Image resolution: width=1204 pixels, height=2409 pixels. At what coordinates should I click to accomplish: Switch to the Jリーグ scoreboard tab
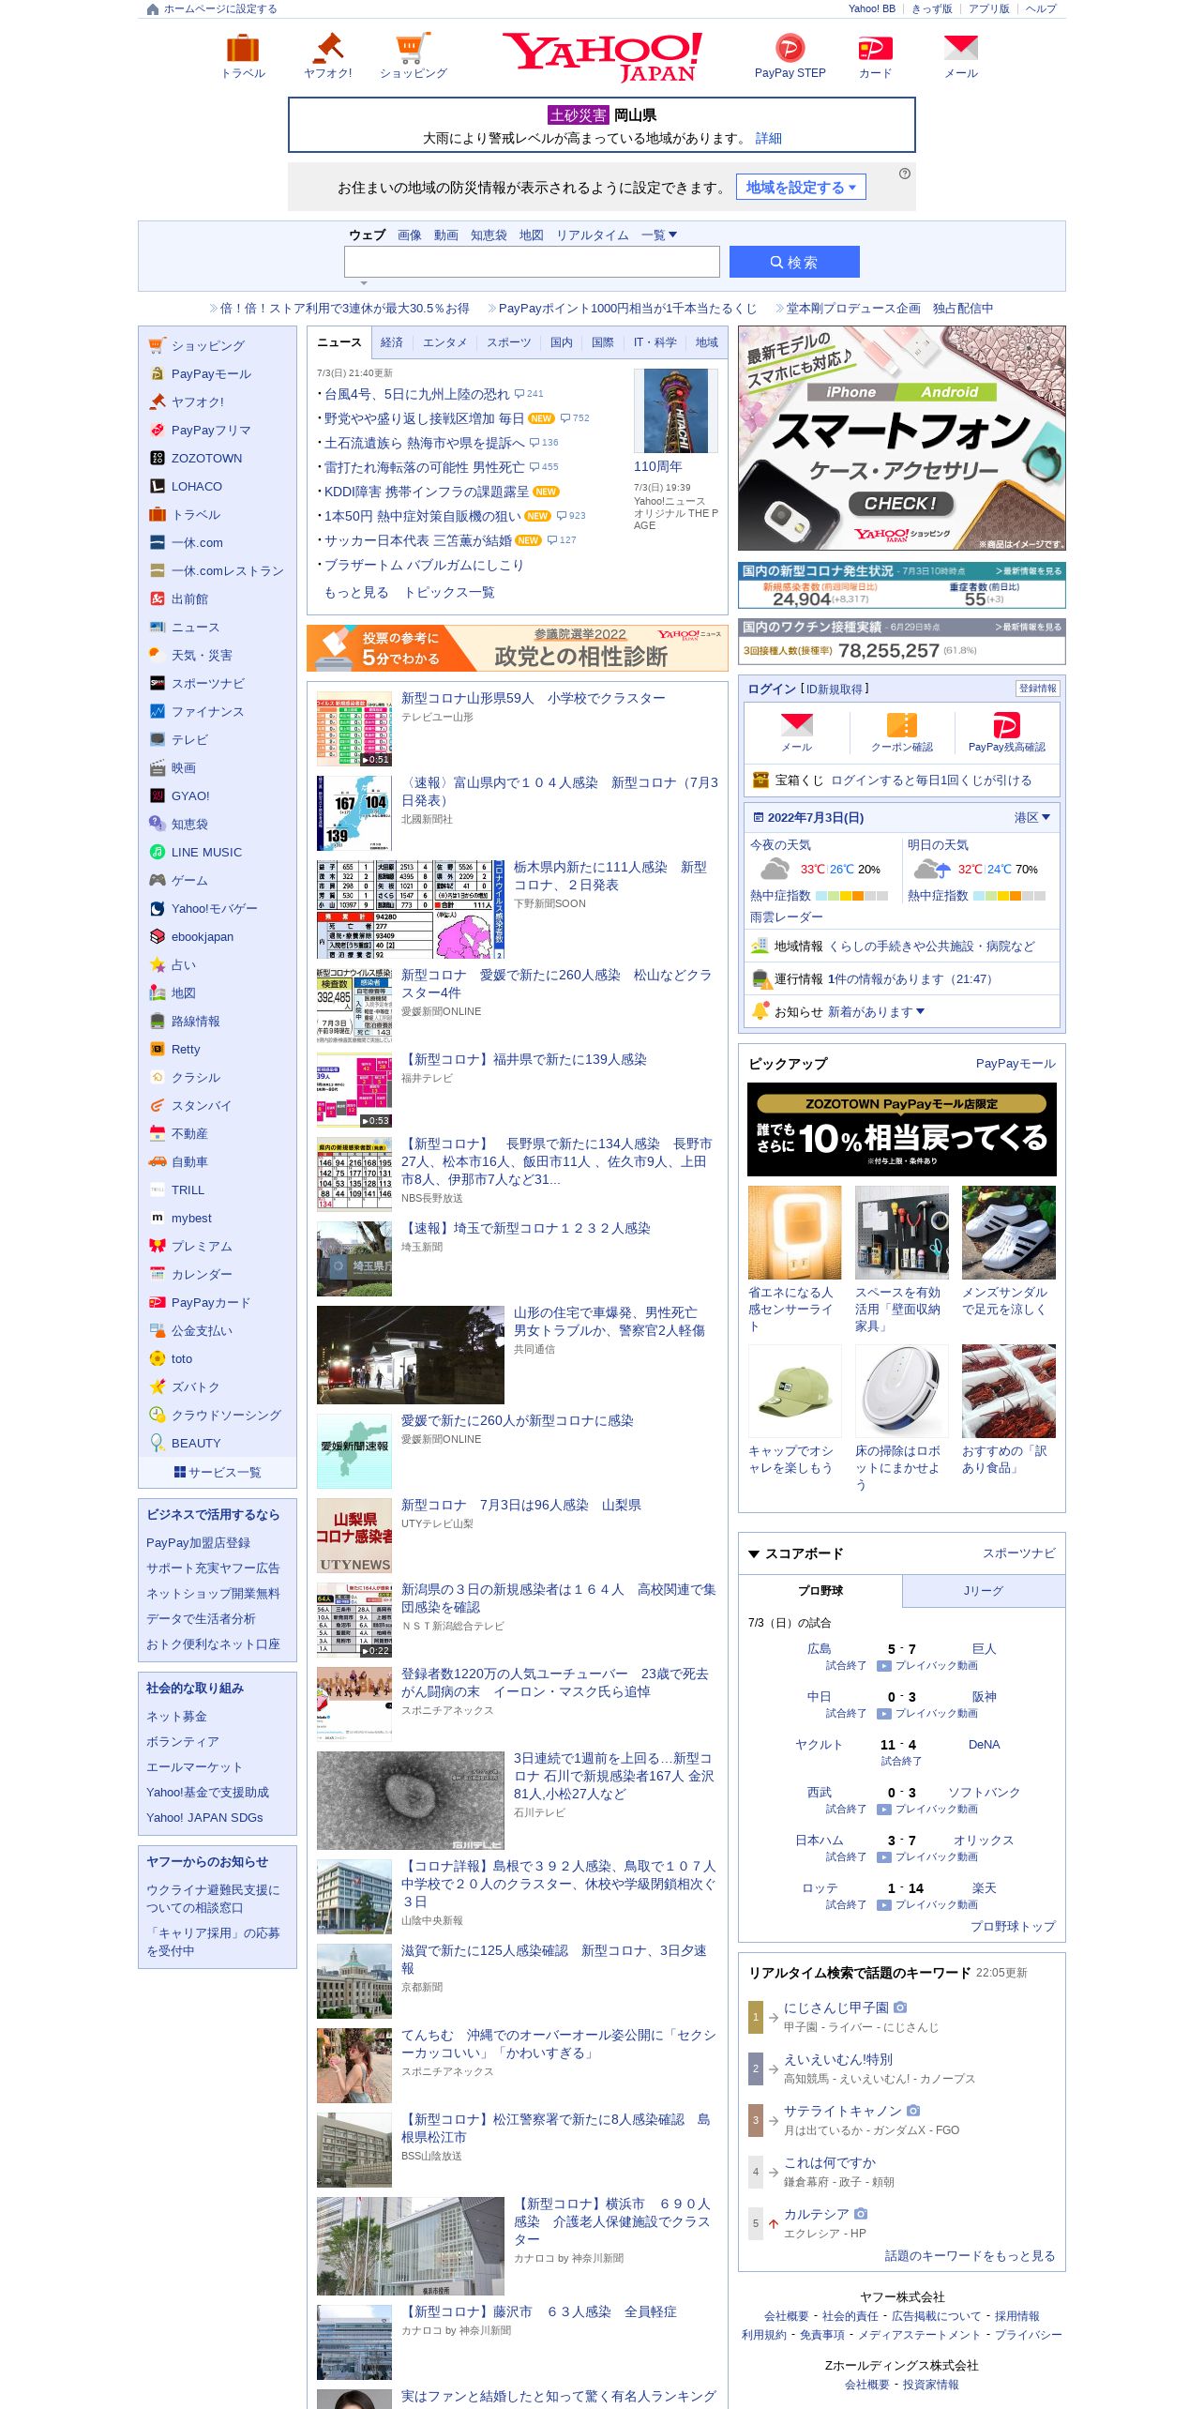(984, 1591)
